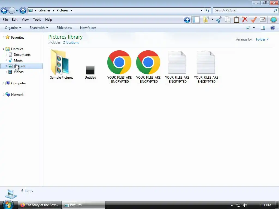Viewport: 279px width, 209px height.
Task: Click Pictures in the address breadcrumb
Action: 62,10
